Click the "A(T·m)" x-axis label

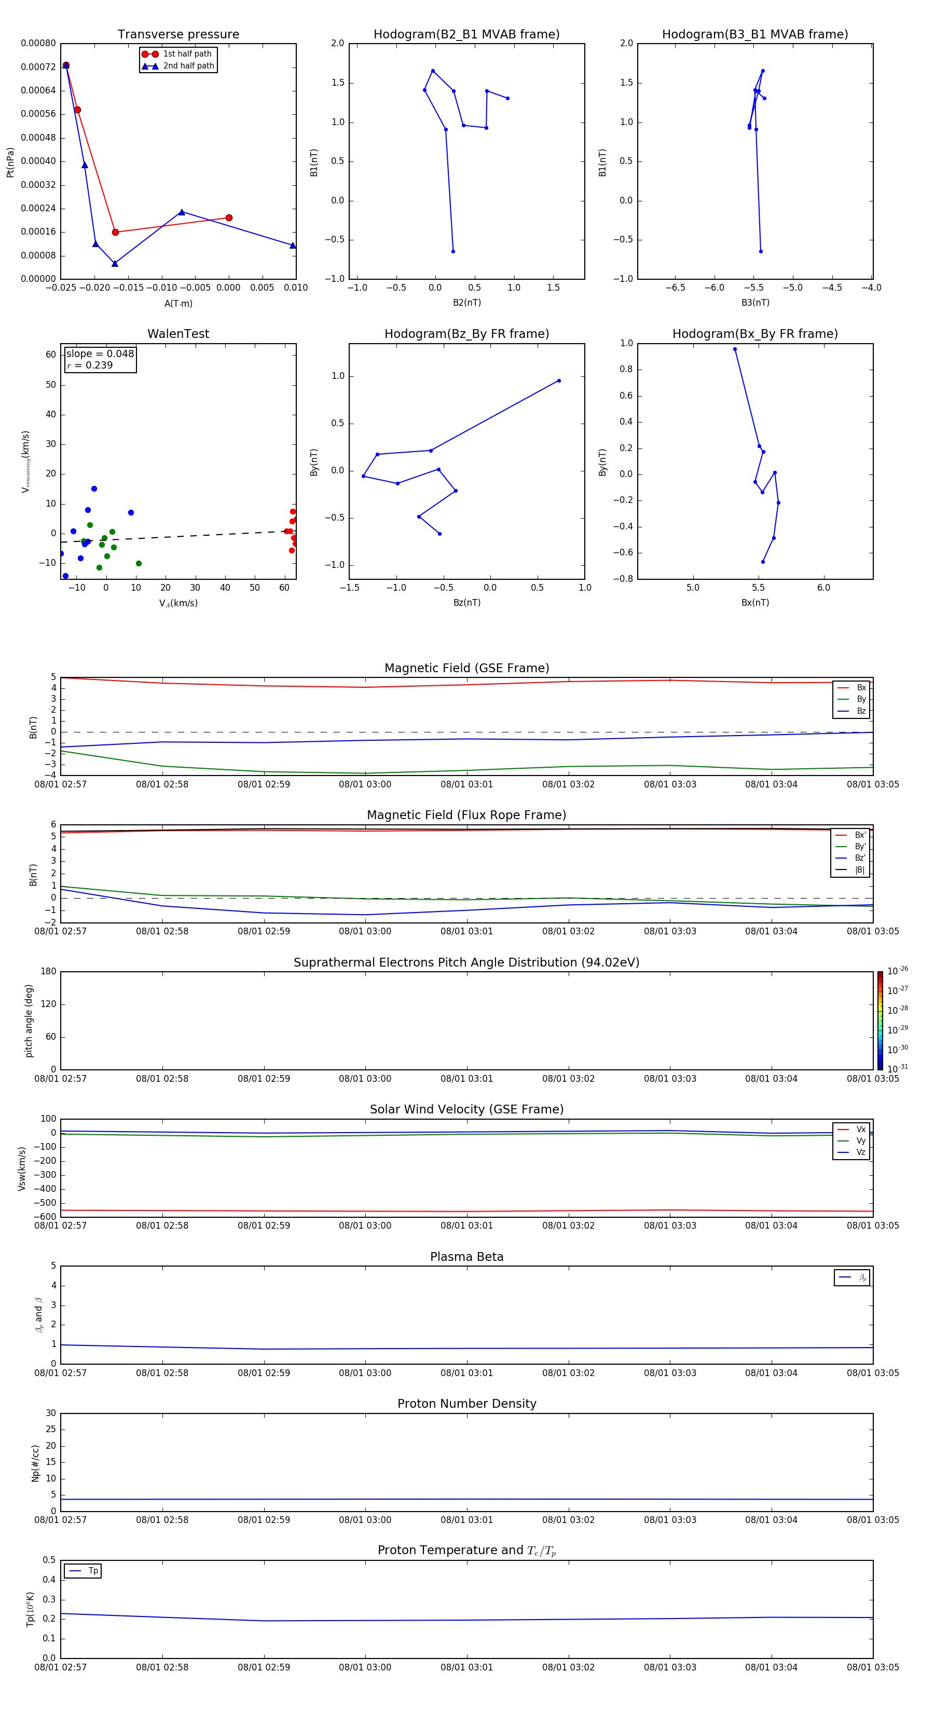pos(178,304)
